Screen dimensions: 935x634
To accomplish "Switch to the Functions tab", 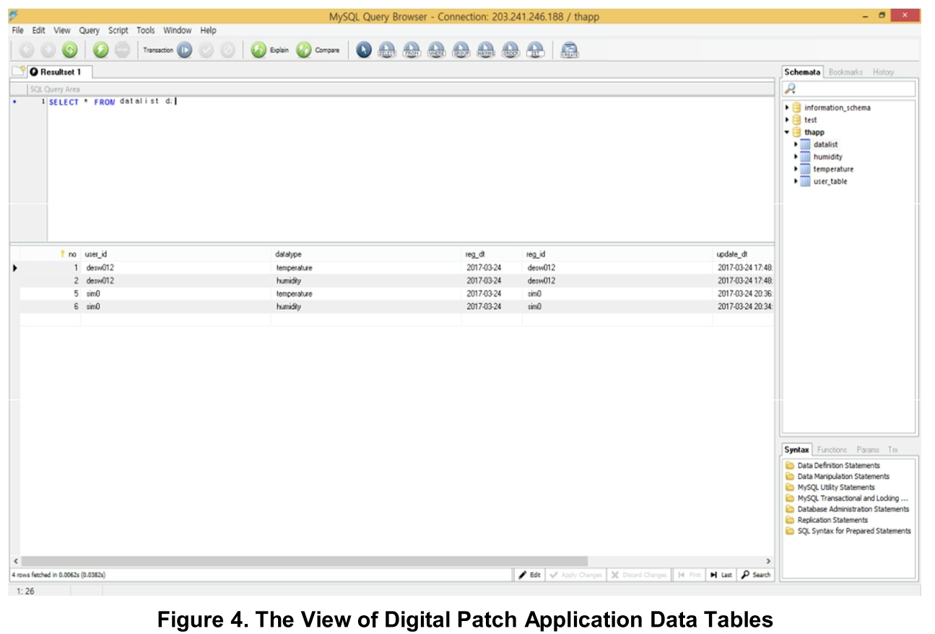I will pos(832,449).
